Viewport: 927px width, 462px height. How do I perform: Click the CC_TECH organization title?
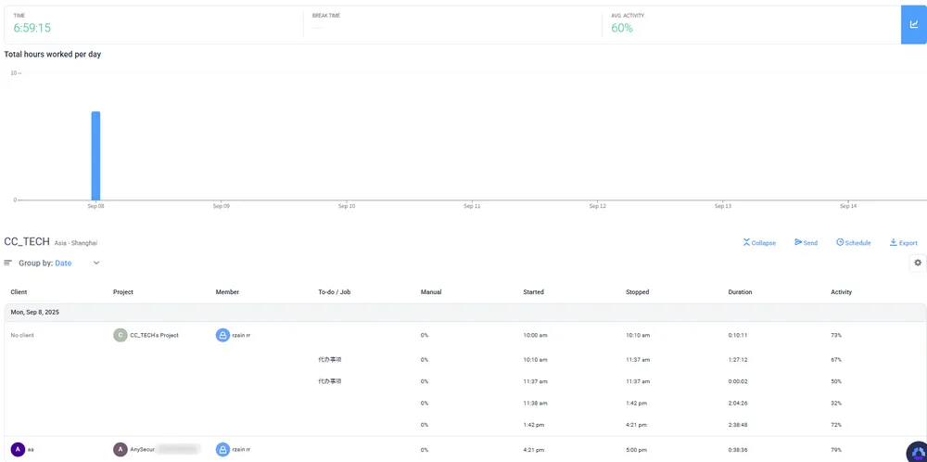point(27,242)
